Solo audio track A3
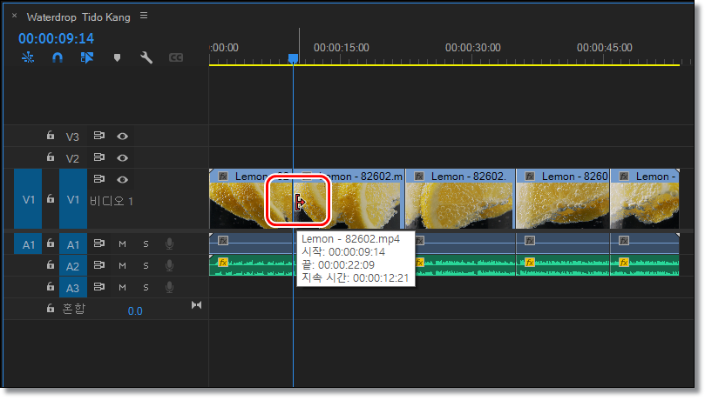Screen dimensions: 705x407 tap(146, 287)
